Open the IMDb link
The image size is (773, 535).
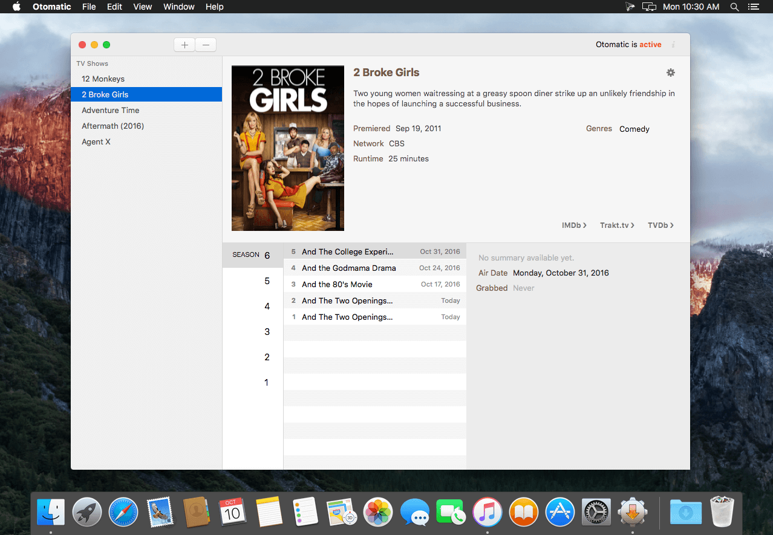(x=574, y=225)
